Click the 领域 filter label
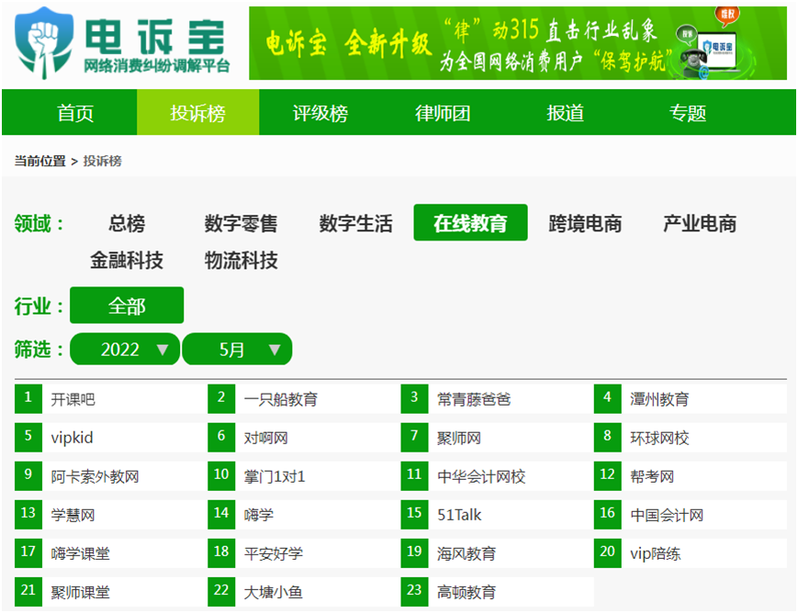798x613 pixels. (x=39, y=223)
